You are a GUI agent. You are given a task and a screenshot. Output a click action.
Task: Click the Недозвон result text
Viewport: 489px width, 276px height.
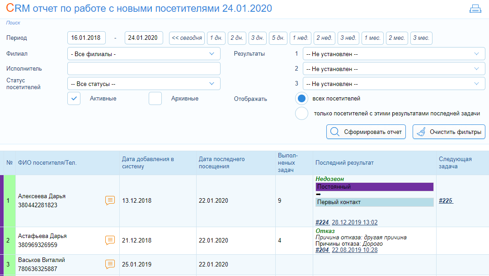(329, 179)
